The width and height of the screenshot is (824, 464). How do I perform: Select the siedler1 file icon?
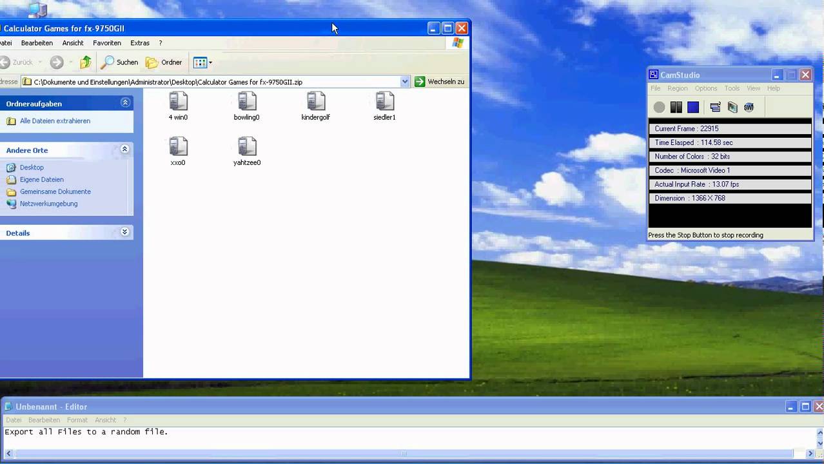click(x=384, y=102)
